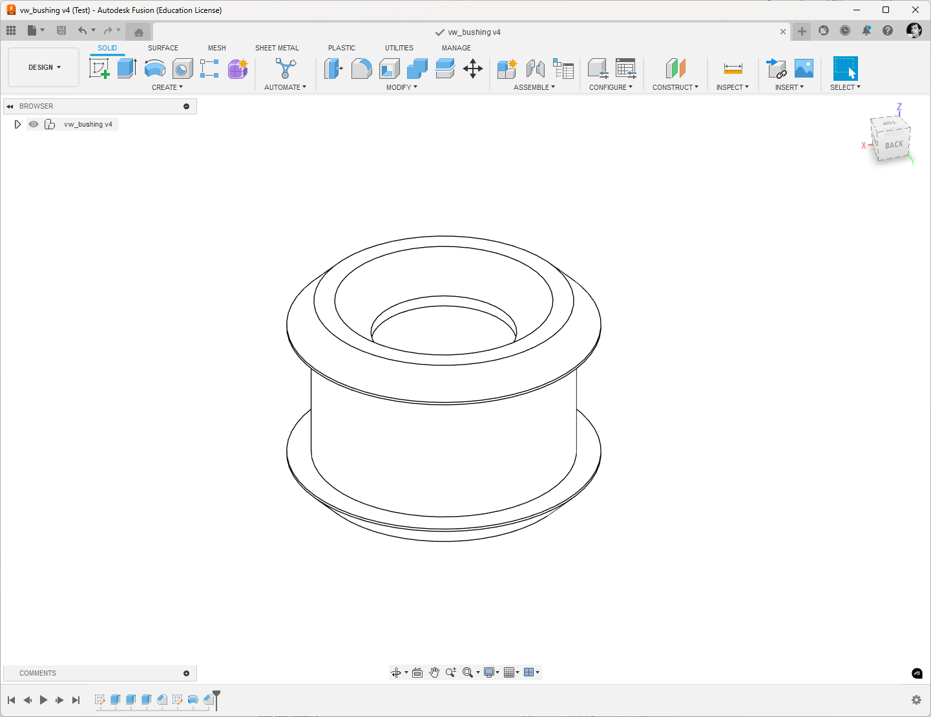The height and width of the screenshot is (717, 931).
Task: Open the DESIGN workspace dropdown
Action: tap(44, 67)
